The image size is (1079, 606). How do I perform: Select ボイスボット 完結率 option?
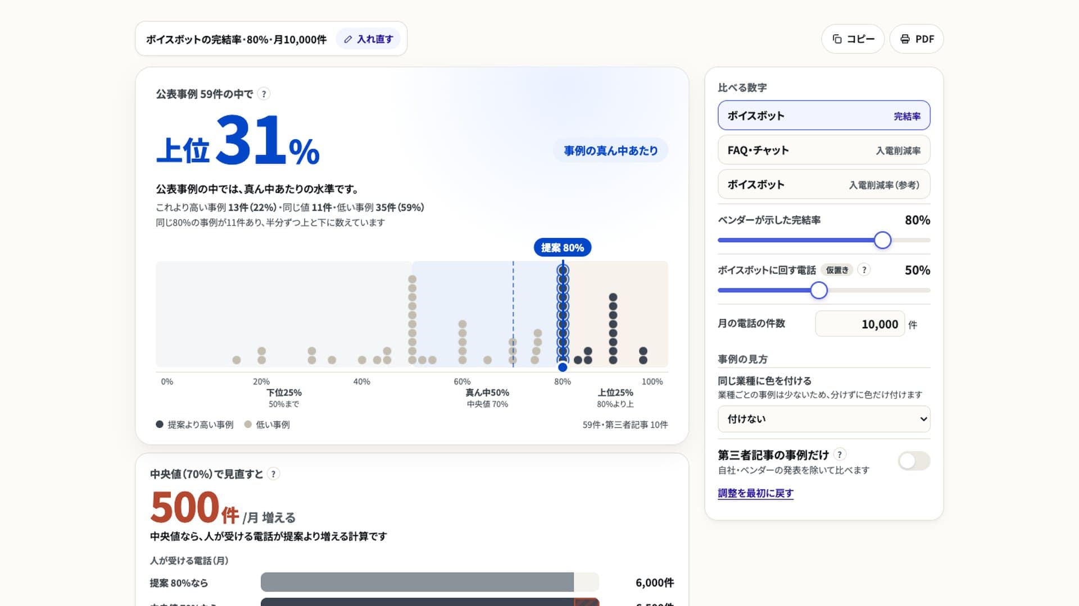pos(824,116)
